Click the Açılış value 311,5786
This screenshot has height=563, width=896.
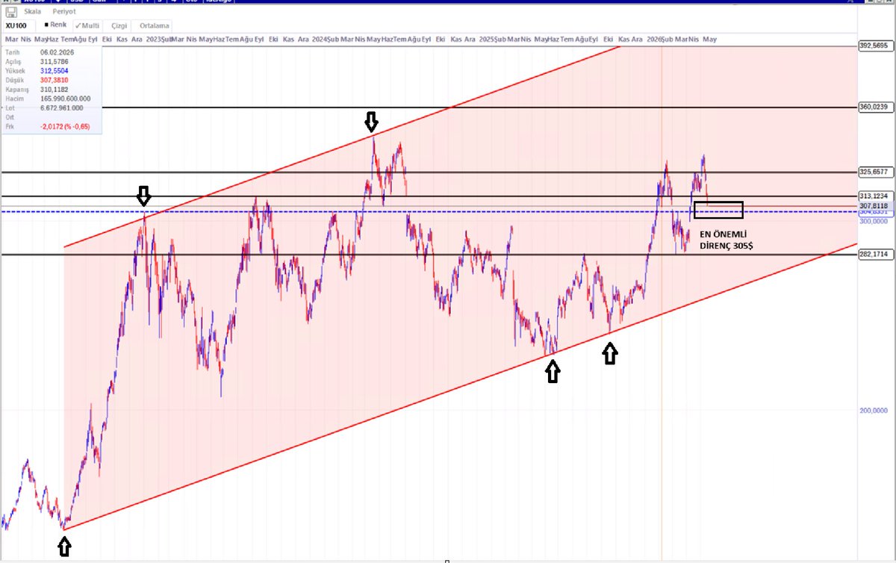(55, 61)
